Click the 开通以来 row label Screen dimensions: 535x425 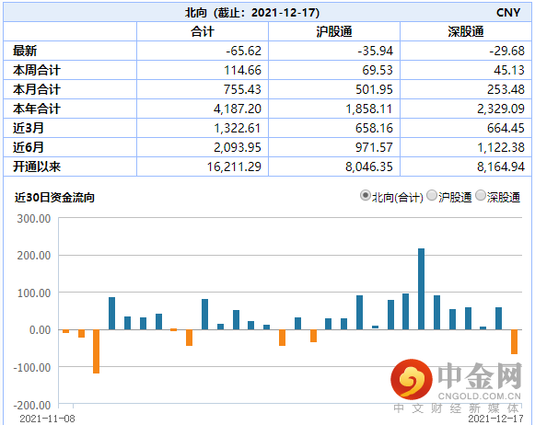click(x=37, y=167)
